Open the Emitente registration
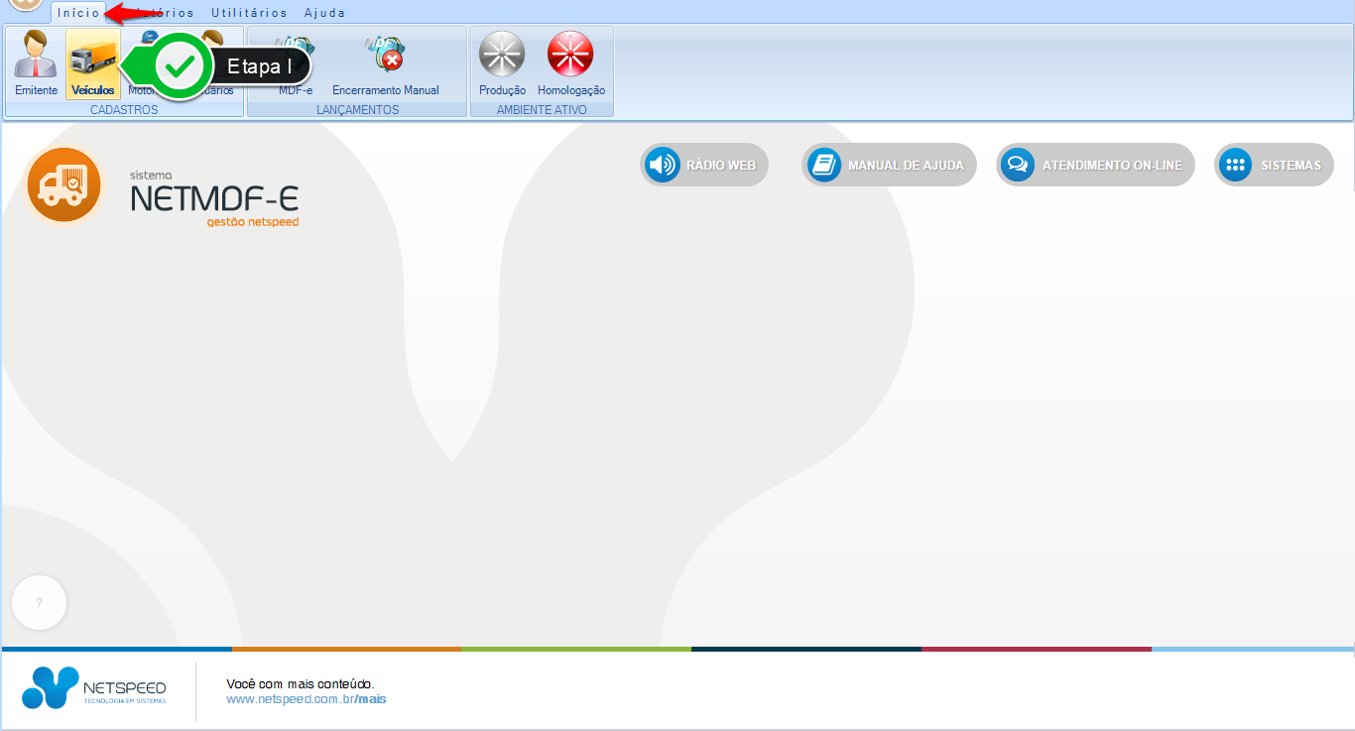 (36, 63)
